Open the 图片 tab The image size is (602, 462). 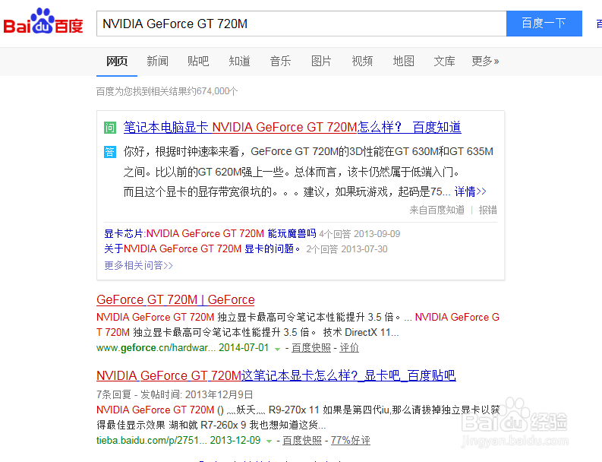tap(321, 61)
